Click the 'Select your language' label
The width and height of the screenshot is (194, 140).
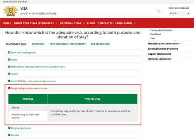tap(178, 8)
